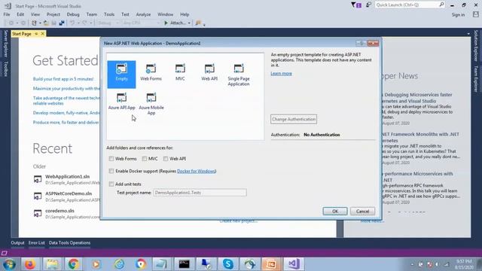Click the Find in Files toolbar icon
Screen dimensions: 482x271
click(198, 23)
